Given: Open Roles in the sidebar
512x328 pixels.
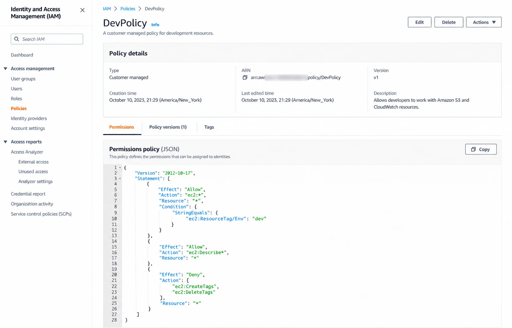Looking at the screenshot, I should click(16, 99).
